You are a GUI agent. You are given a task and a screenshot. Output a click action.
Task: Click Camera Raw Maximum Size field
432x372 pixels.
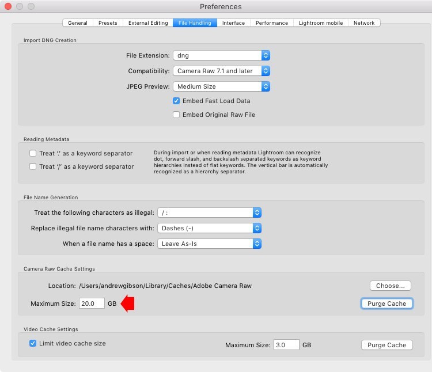[92, 303]
